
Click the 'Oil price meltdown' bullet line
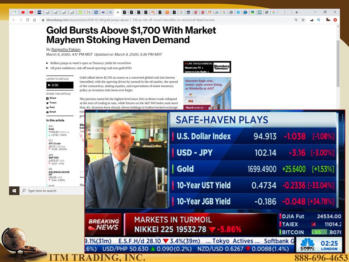coord(91,68)
